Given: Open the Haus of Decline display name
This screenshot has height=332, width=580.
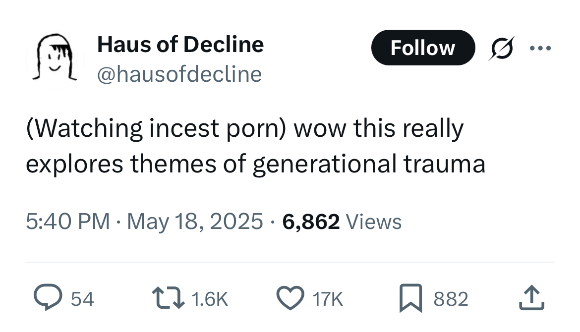Looking at the screenshot, I should [x=180, y=45].
